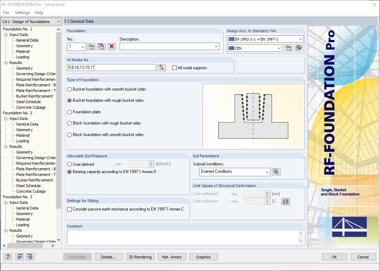Launch 3D-Rendering view

140,257
